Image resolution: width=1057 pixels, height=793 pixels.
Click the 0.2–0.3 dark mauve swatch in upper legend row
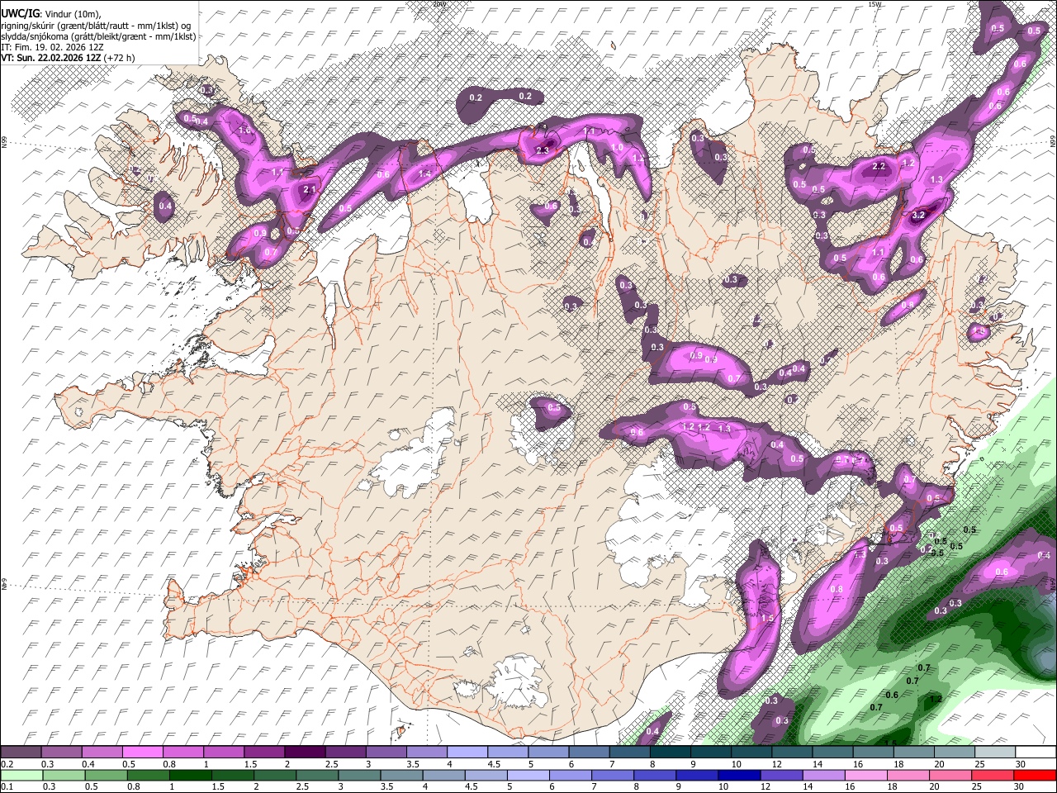point(21,752)
